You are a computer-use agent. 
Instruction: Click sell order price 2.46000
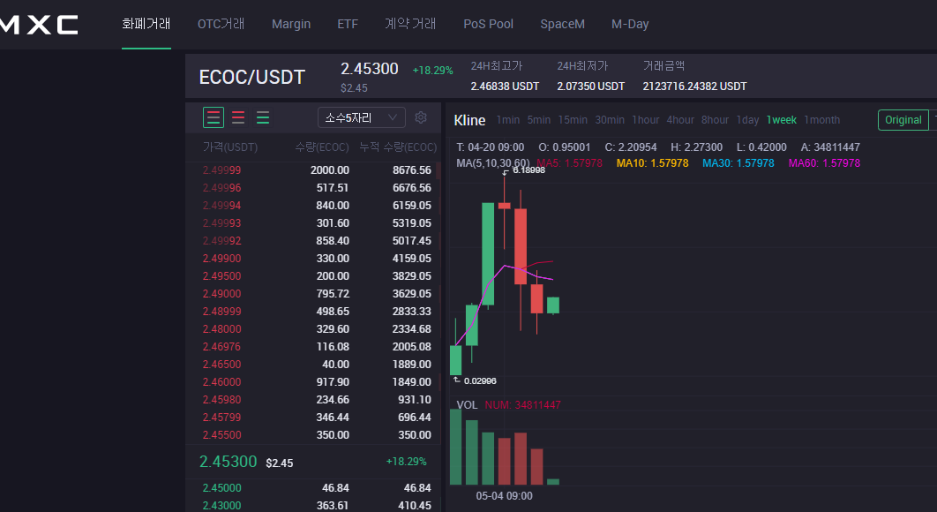tap(221, 381)
